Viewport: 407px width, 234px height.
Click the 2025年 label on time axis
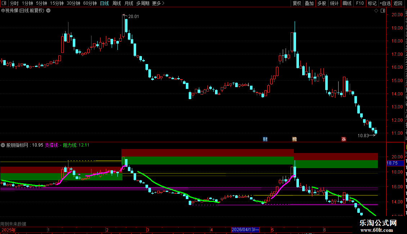click(x=8, y=230)
